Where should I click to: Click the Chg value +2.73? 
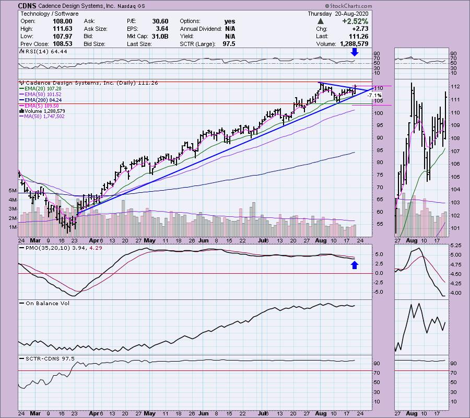coord(360,29)
